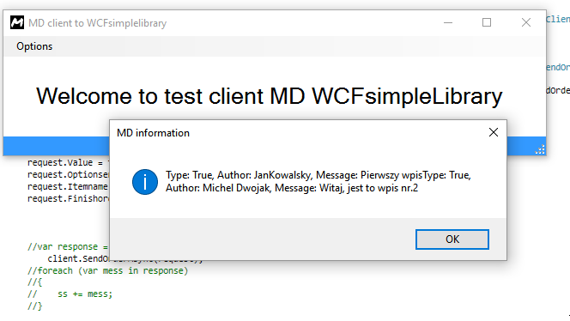Click the window title MD client to WCFsimplelibrary

(x=97, y=23)
